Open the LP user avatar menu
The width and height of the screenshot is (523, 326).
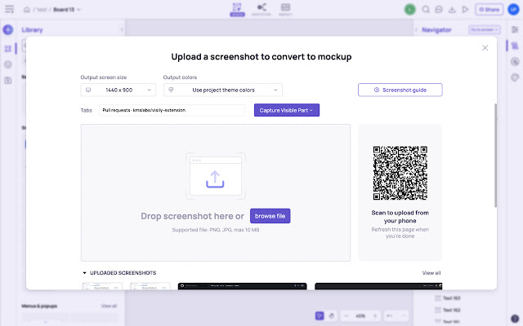(x=514, y=9)
